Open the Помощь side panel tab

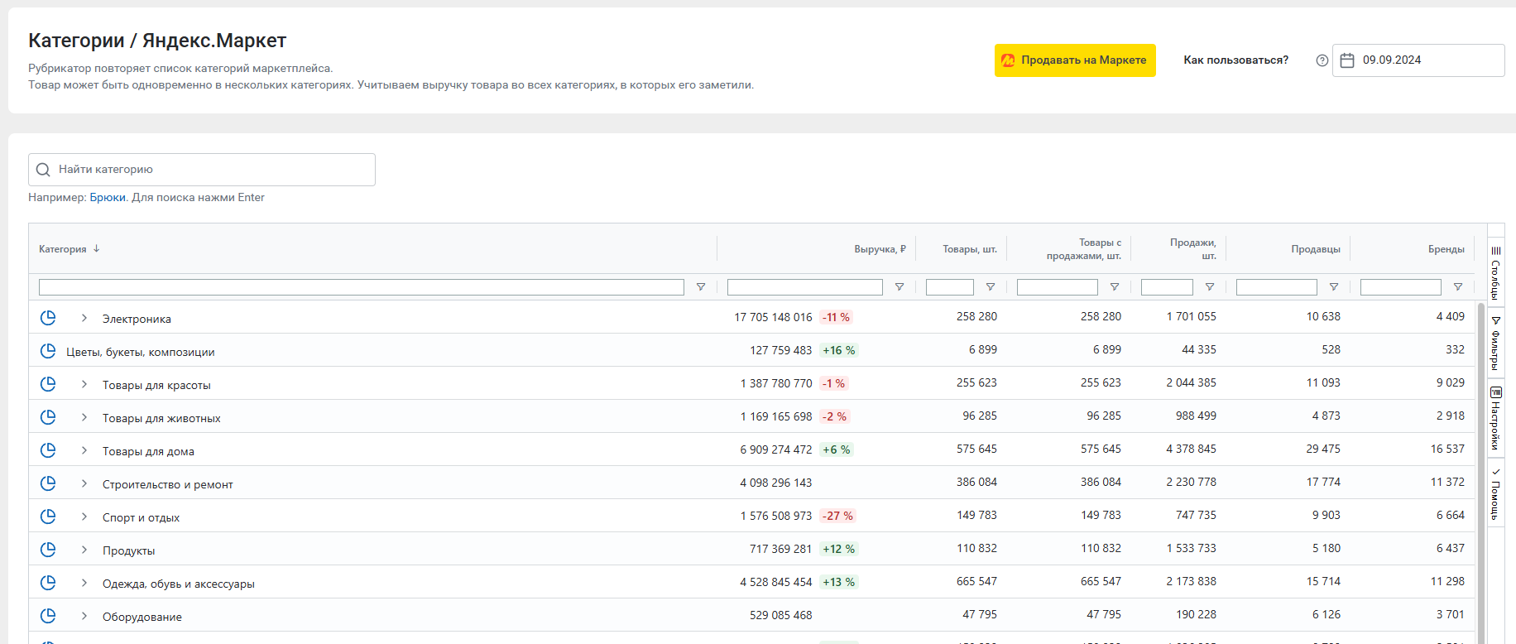(x=1495, y=494)
